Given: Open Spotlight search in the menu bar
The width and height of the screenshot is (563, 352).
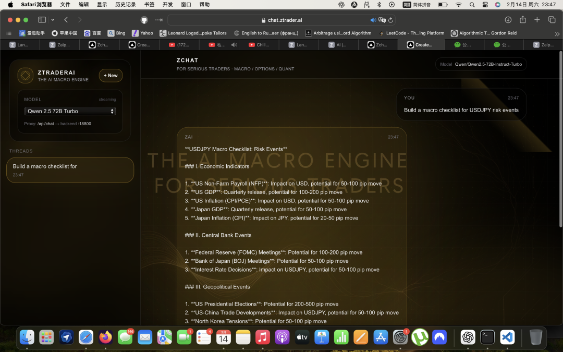Looking at the screenshot, I should tap(472, 4).
